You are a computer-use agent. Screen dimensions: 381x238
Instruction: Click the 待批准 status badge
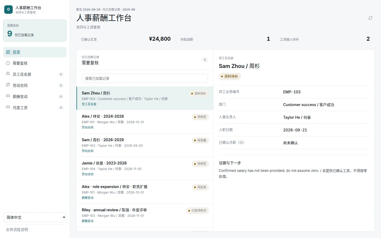[200, 187]
